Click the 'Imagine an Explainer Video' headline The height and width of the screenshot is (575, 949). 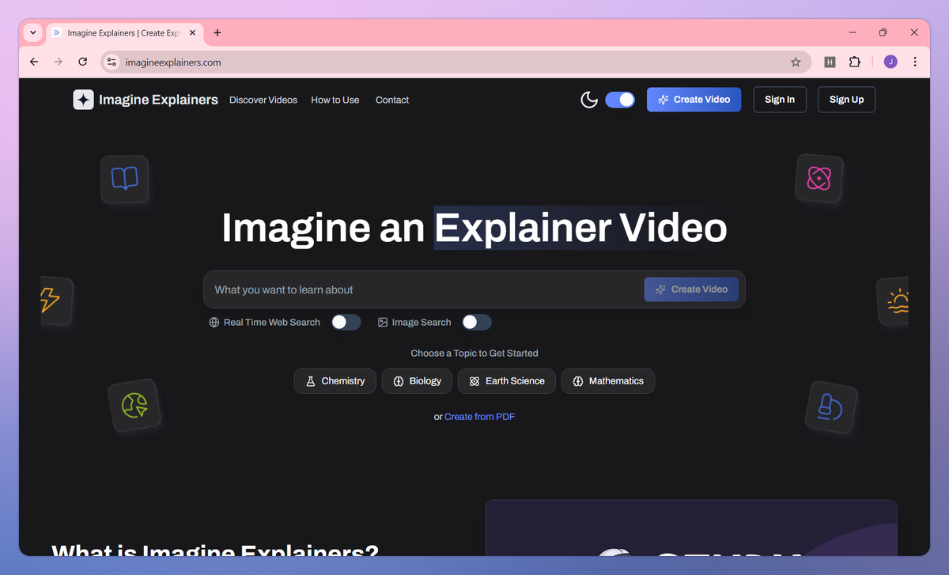(x=475, y=228)
